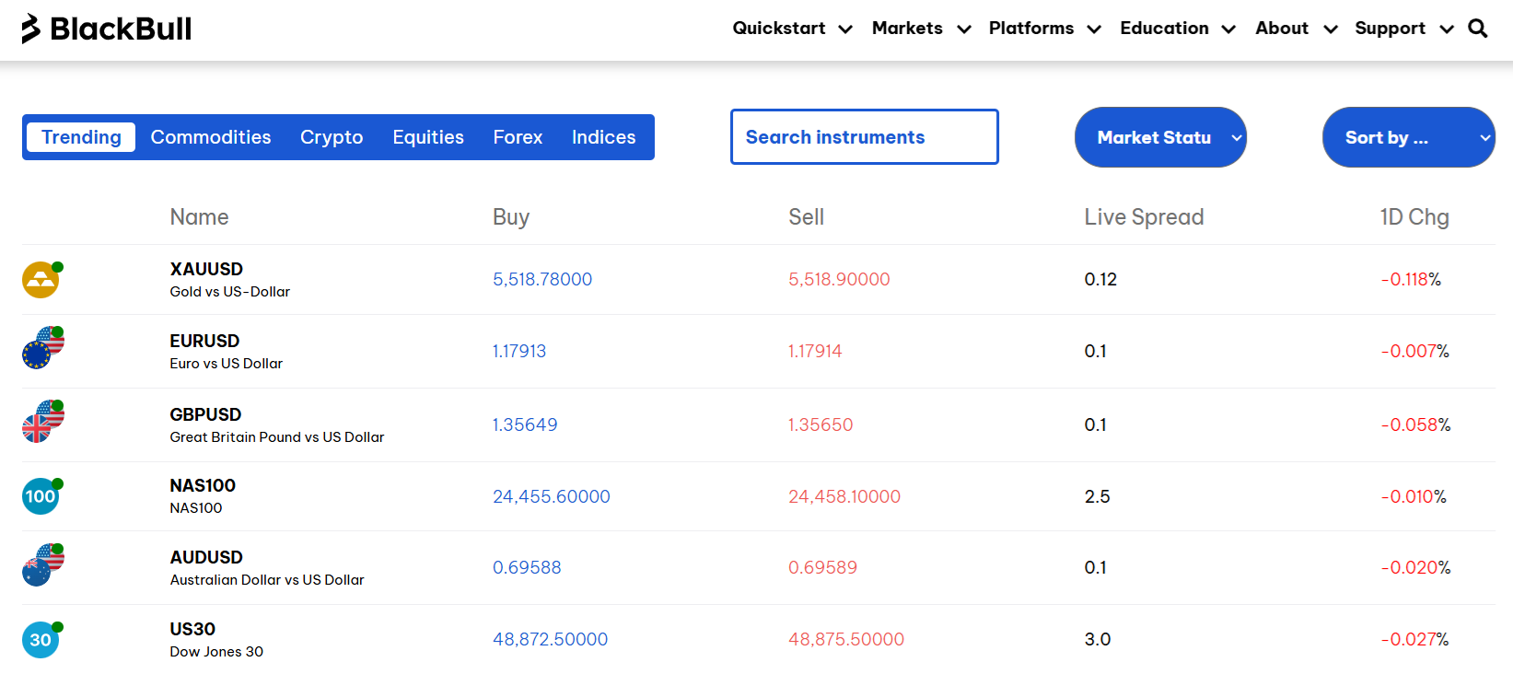Click XAUUSD sell price 5,518.90000
Image resolution: width=1513 pixels, height=674 pixels.
coord(839,279)
